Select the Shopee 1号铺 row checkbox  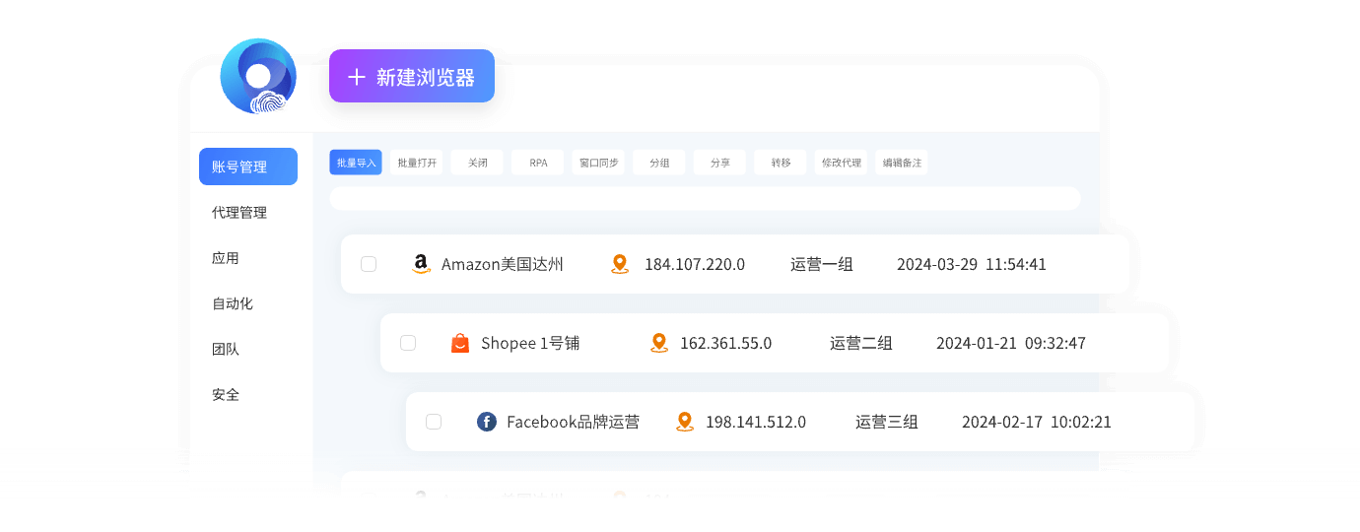pyautogui.click(x=408, y=343)
